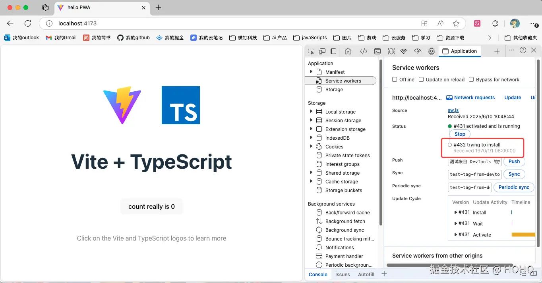
Task: Open the Performance gauge icon panel
Action: click(417, 51)
